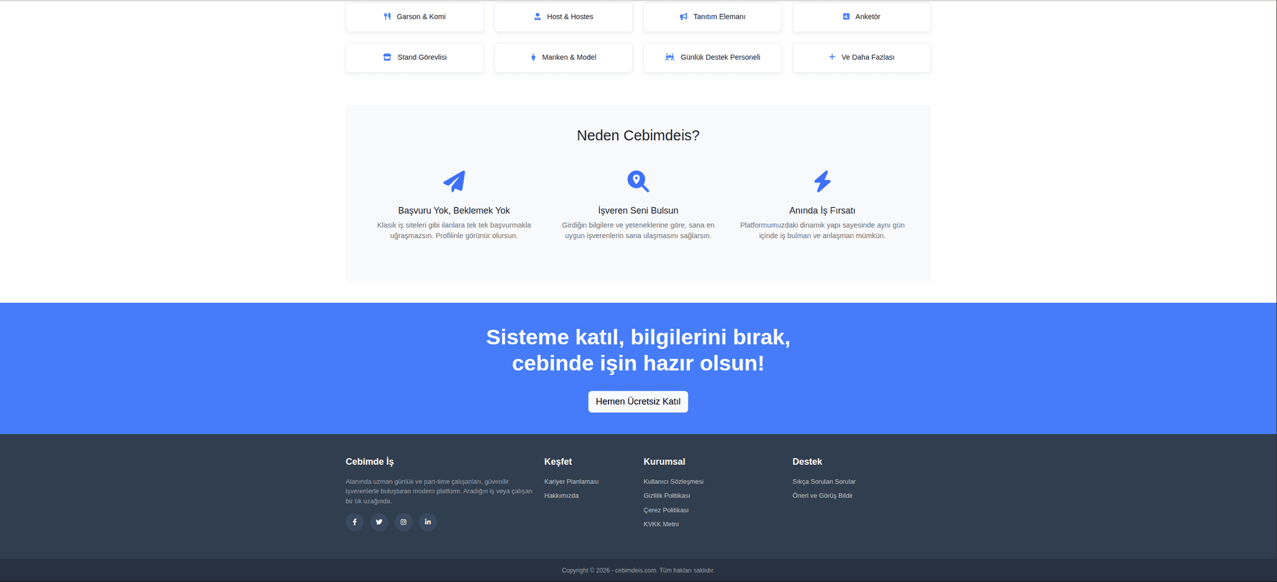Open the Öneri ve Görüş Bildir link
Image resolution: width=1277 pixels, height=582 pixels.
point(822,496)
